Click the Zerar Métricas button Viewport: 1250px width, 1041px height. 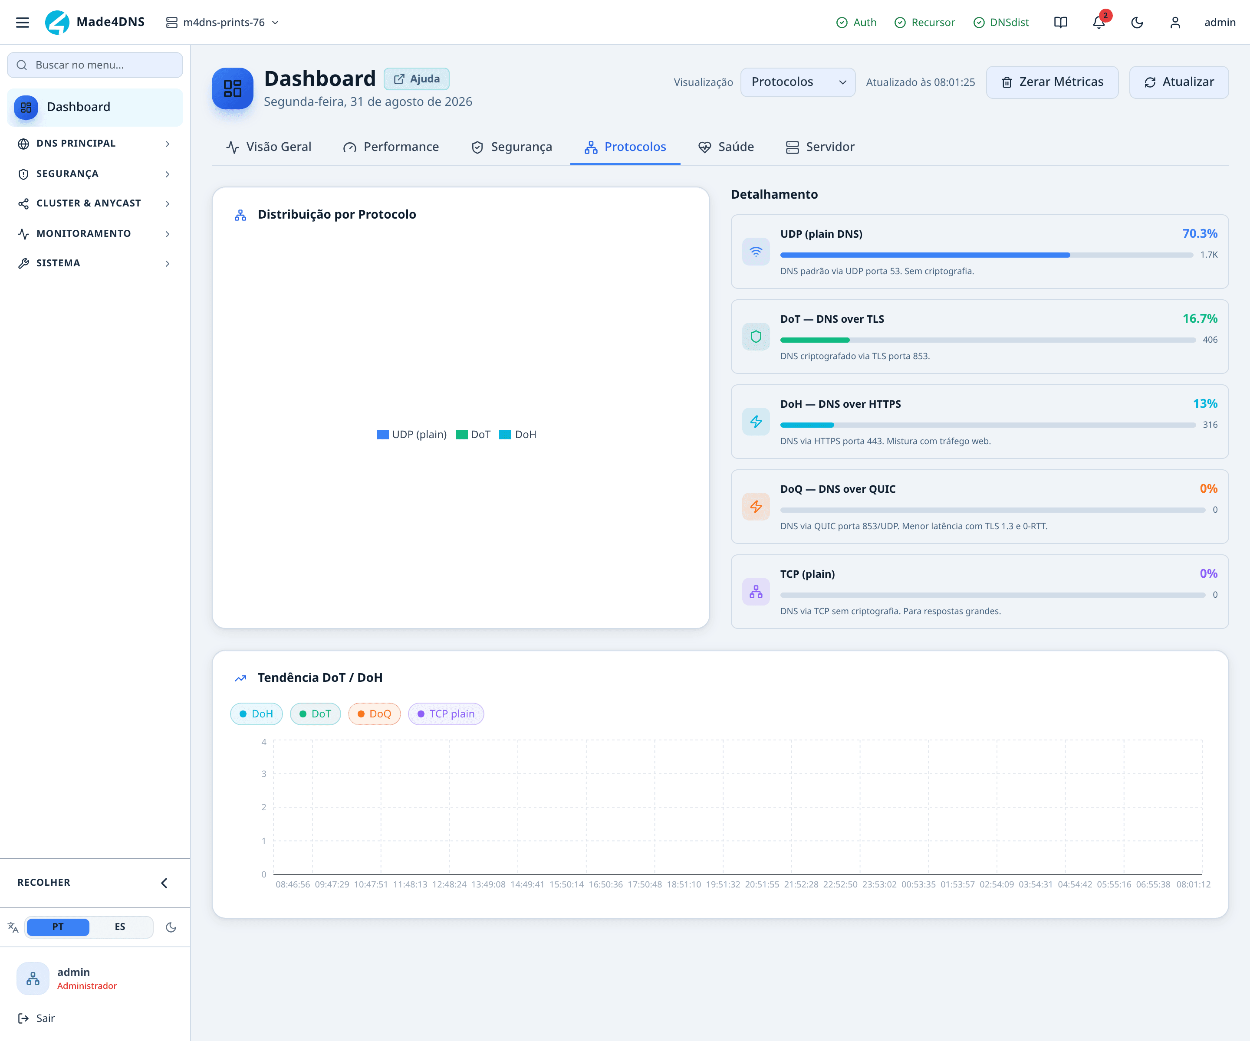(x=1053, y=82)
